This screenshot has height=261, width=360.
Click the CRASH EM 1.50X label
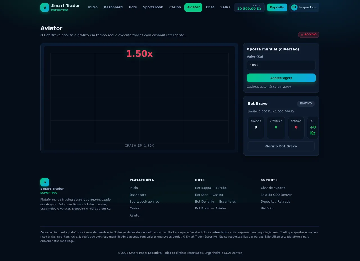(139, 146)
